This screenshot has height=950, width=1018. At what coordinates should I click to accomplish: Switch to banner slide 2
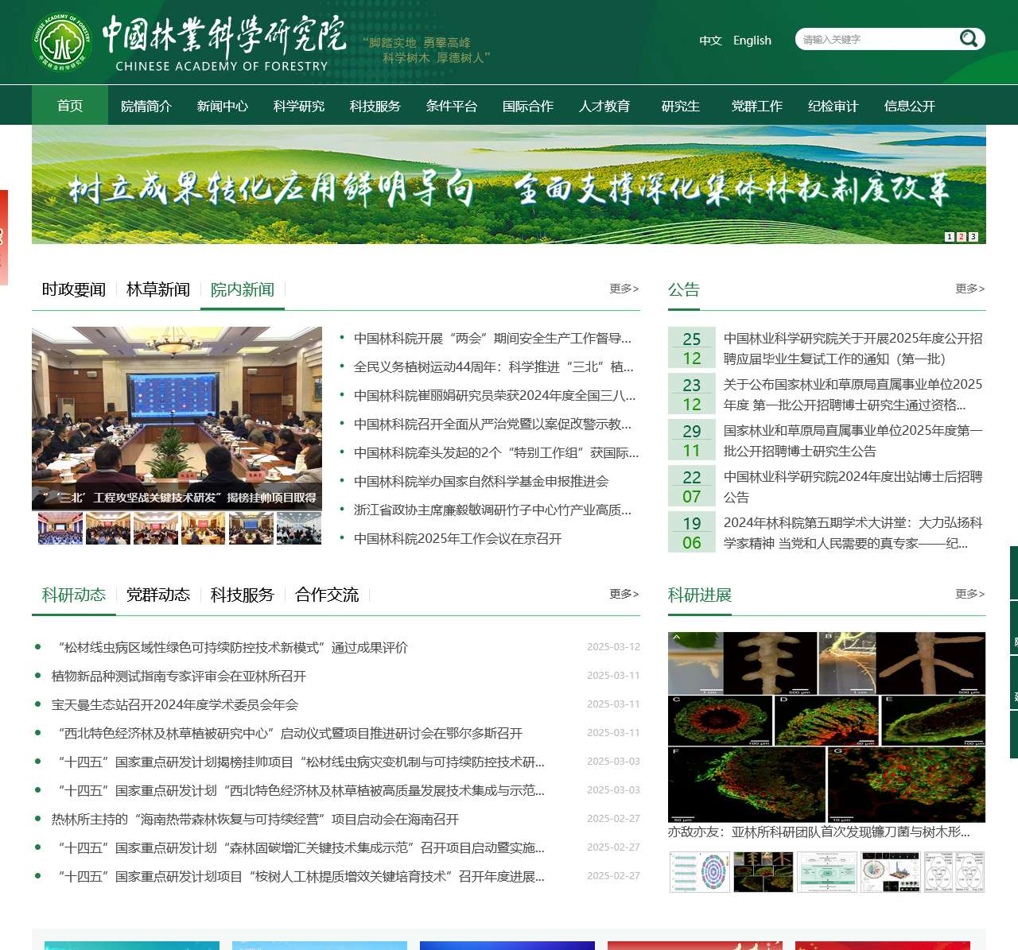point(961,237)
